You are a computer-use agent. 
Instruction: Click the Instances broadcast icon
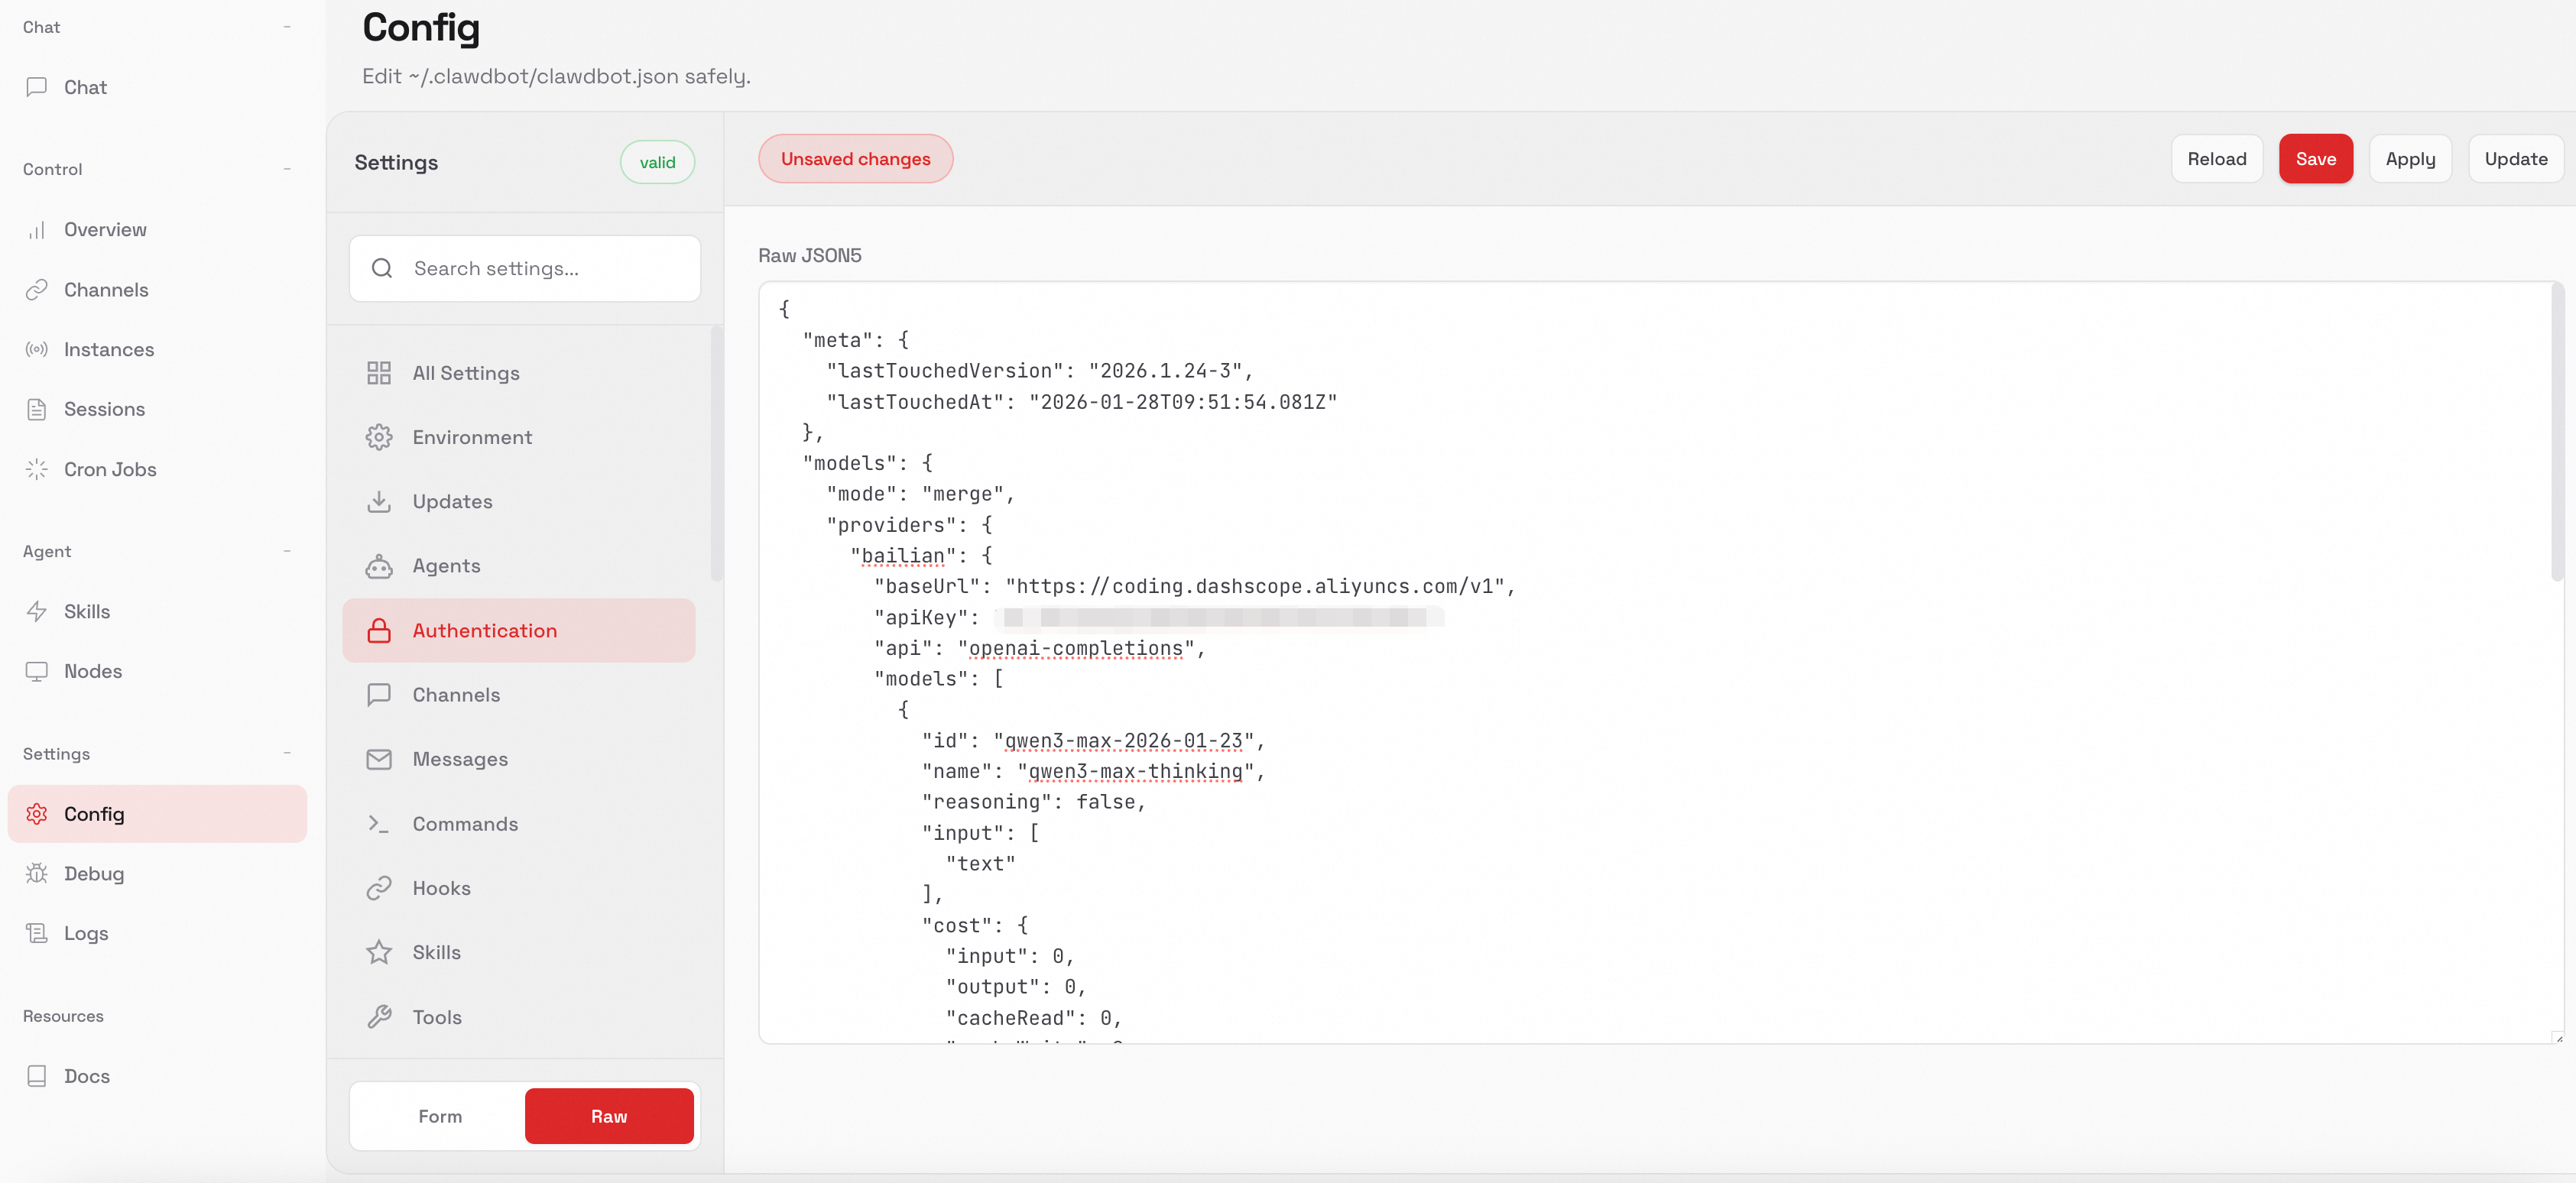37,349
